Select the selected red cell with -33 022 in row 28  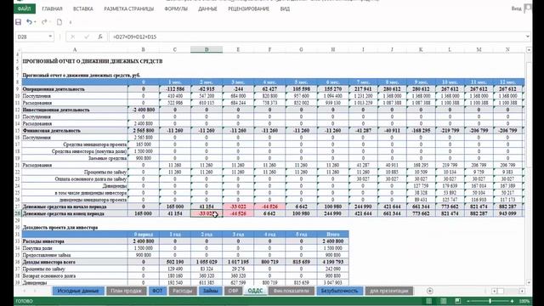pos(207,213)
